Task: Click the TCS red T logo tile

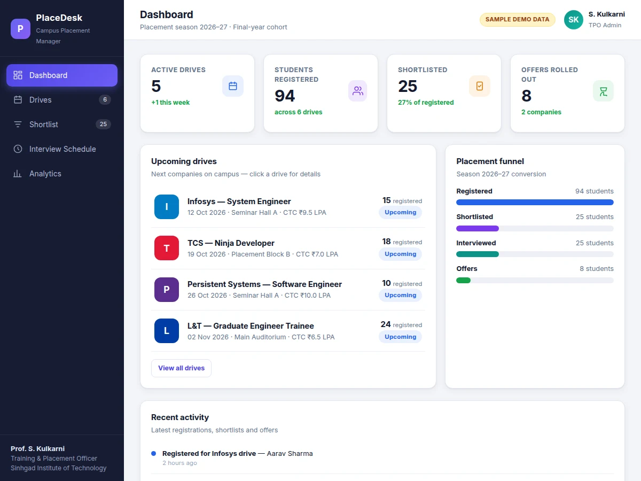Action: [x=167, y=248]
